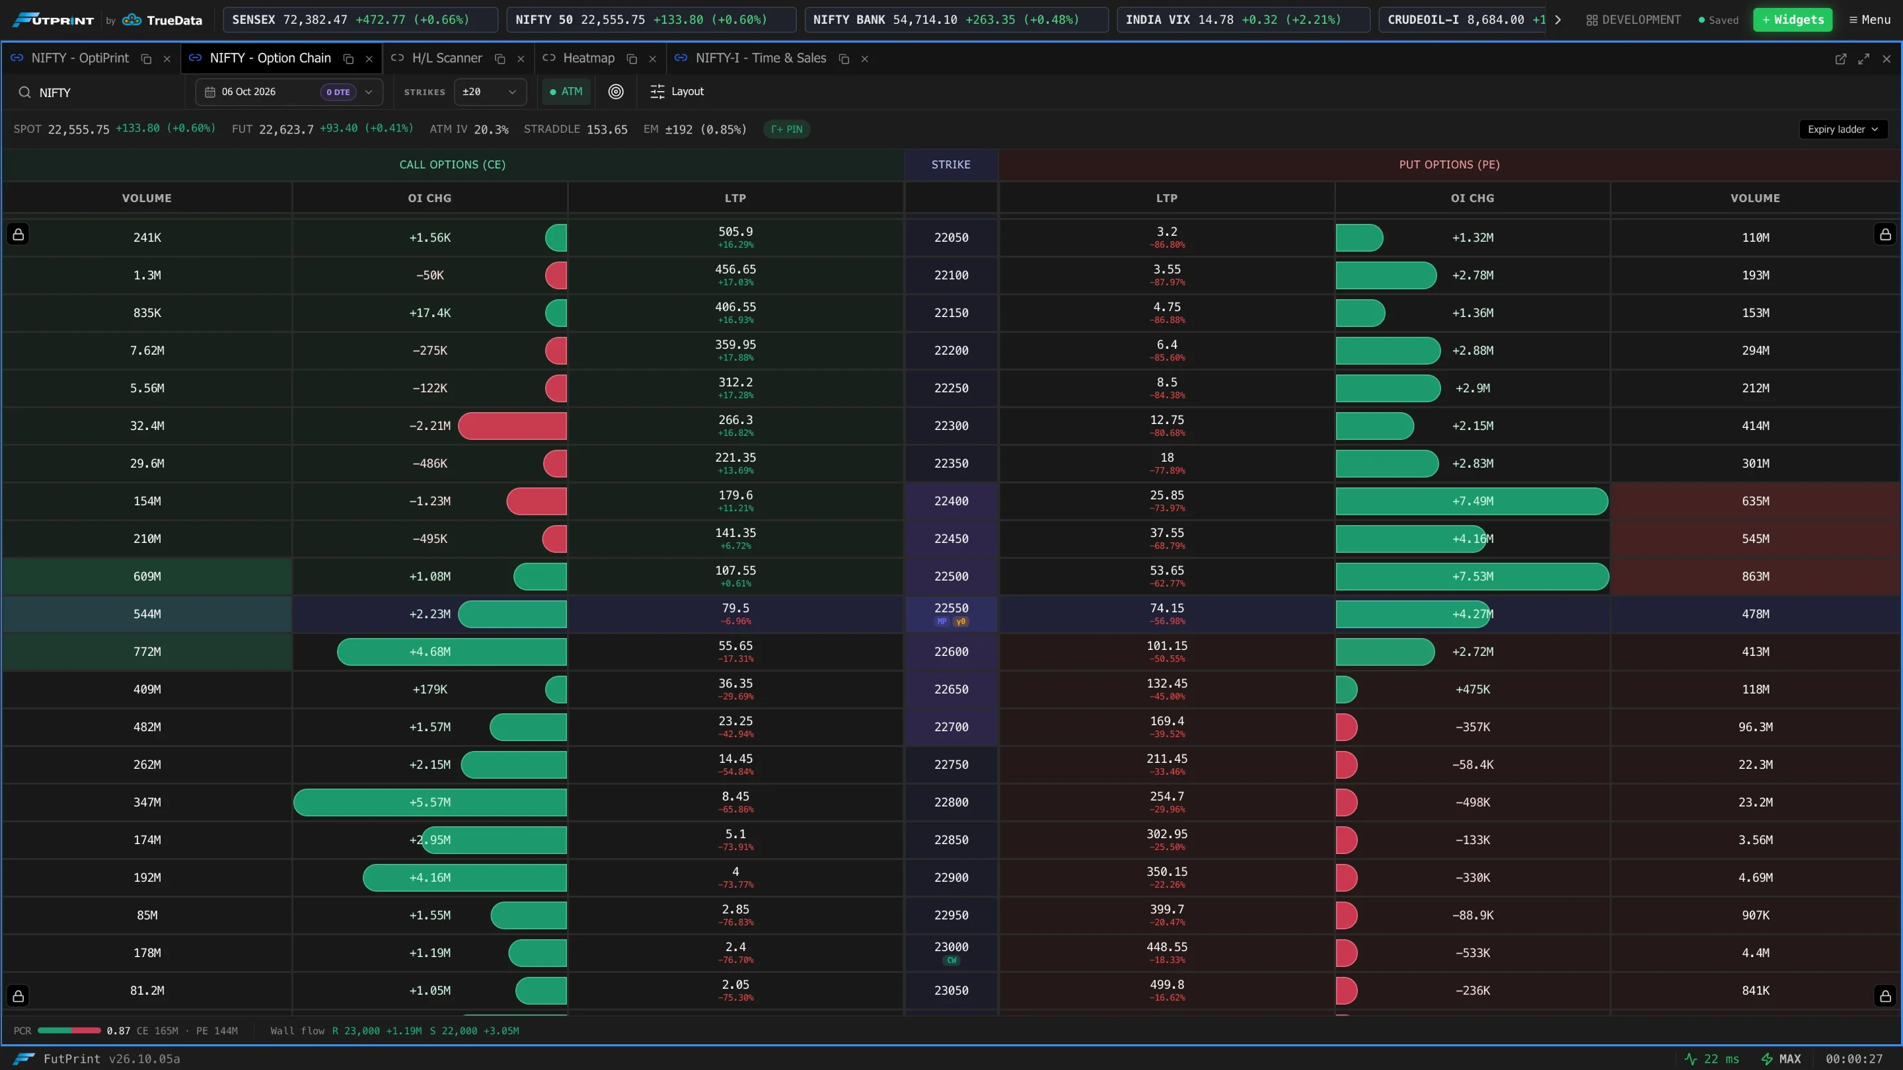Screen dimensions: 1903x1070
Task: Open the DEVELOPMENT workspace selector
Action: (x=1633, y=20)
